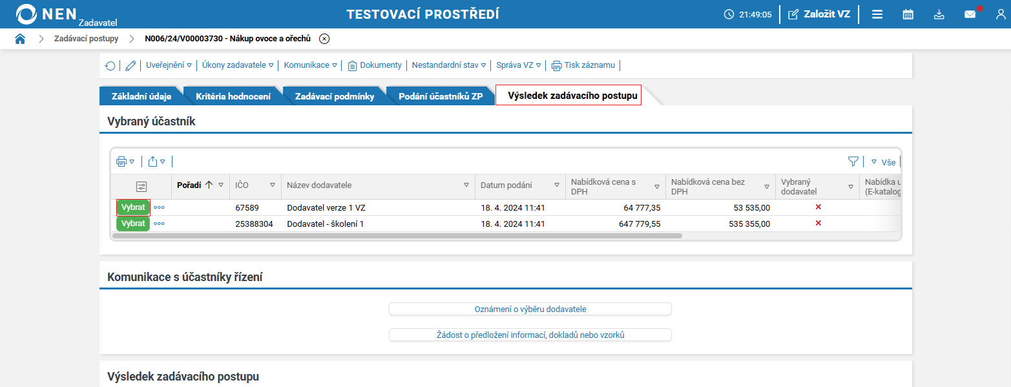Expand the Správa VZ menu

click(x=519, y=65)
